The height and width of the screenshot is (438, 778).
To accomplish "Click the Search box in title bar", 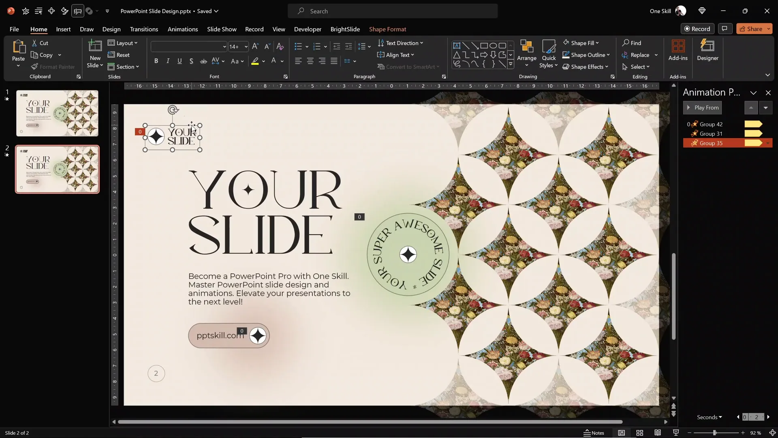I will (x=392, y=11).
